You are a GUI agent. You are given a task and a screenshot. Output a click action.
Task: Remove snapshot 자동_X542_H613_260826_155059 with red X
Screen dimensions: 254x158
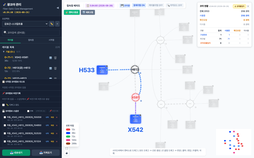(57, 117)
